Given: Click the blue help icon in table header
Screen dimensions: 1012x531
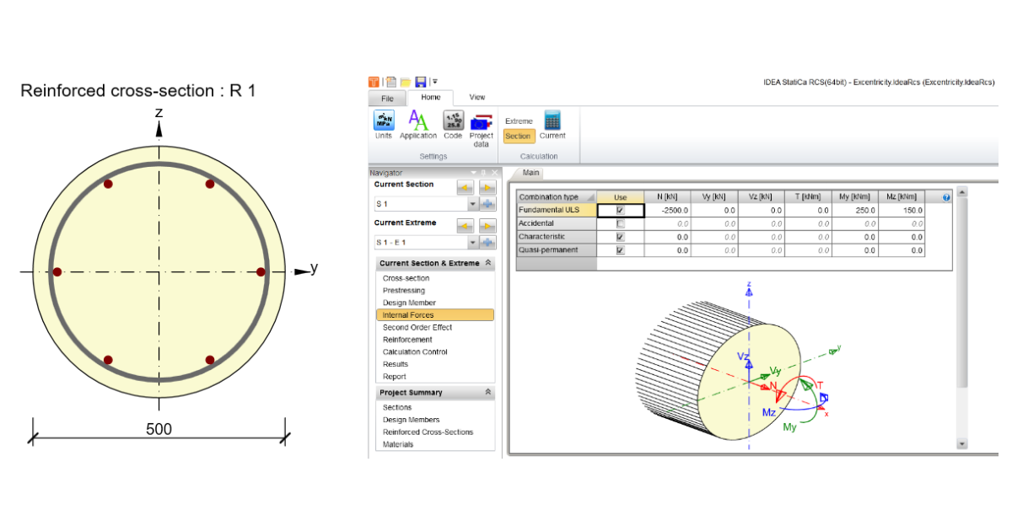Looking at the screenshot, I should coord(946,197).
